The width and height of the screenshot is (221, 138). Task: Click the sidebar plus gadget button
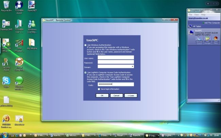point(208,4)
